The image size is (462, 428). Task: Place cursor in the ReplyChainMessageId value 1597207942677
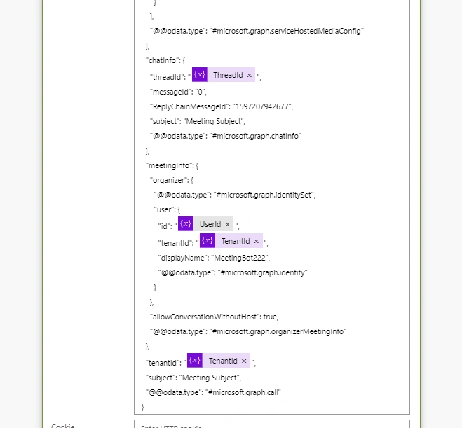click(262, 106)
